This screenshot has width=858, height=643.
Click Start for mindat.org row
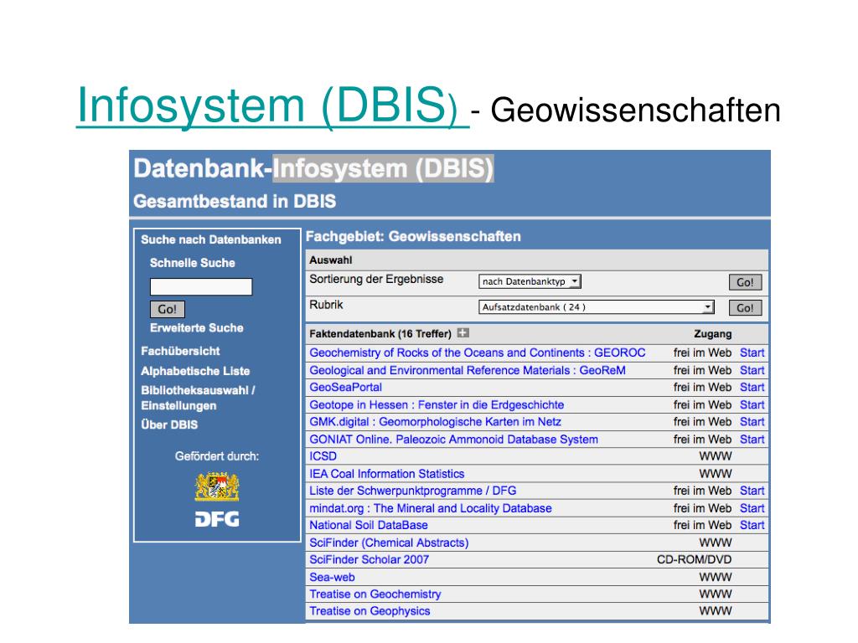752,508
